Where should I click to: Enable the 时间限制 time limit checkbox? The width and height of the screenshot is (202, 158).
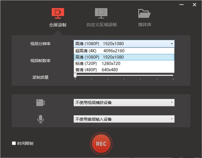click(14, 143)
